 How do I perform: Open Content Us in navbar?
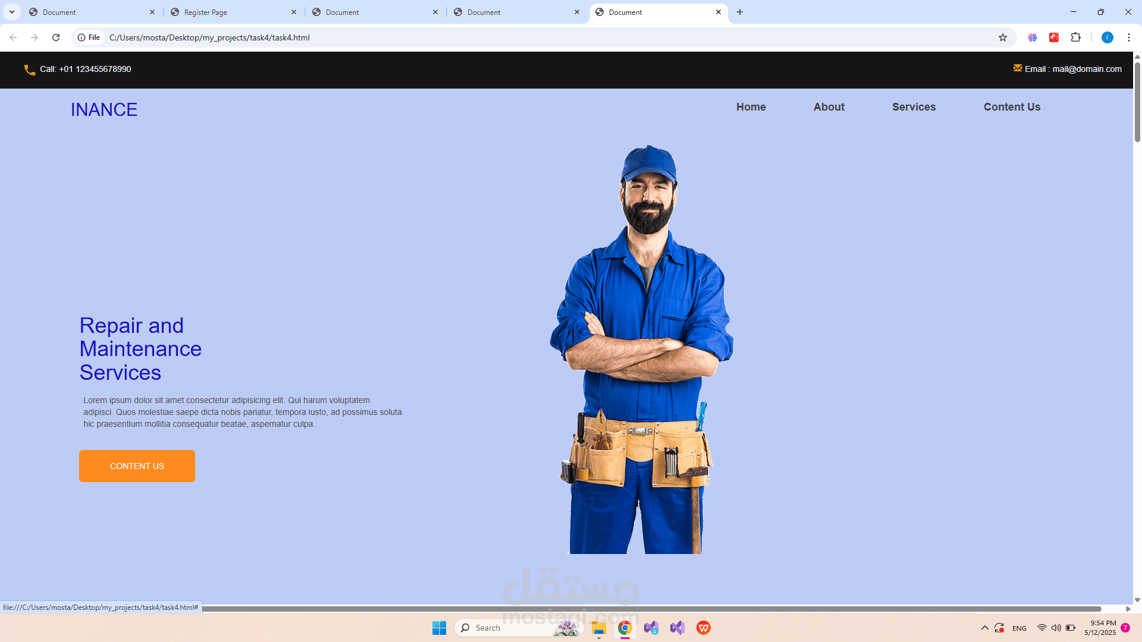1012,107
